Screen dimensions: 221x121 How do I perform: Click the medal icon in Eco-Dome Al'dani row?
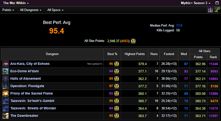click(117, 71)
